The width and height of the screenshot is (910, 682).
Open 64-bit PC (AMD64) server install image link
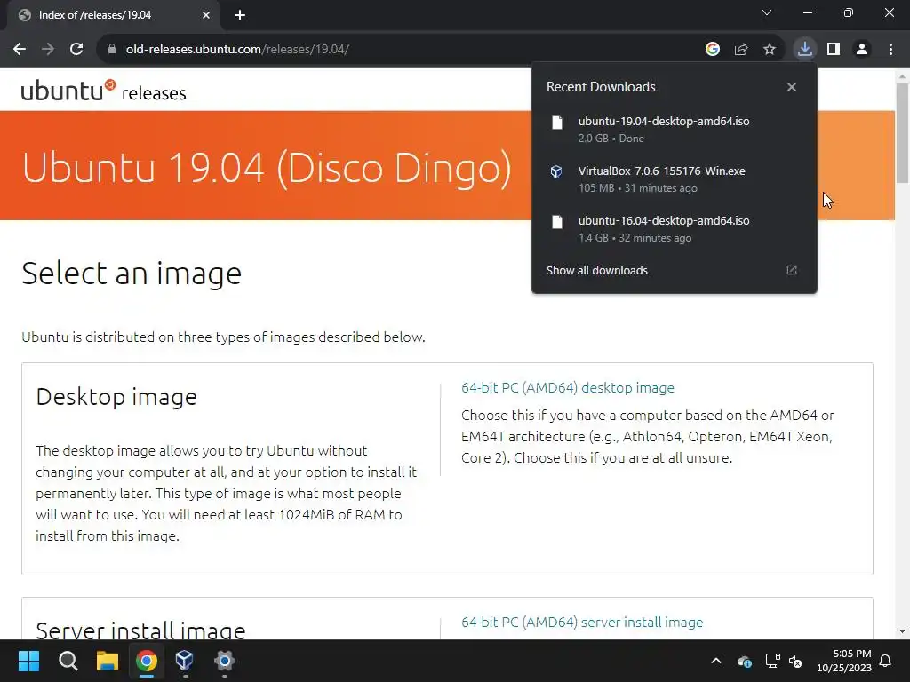pyautogui.click(x=582, y=623)
